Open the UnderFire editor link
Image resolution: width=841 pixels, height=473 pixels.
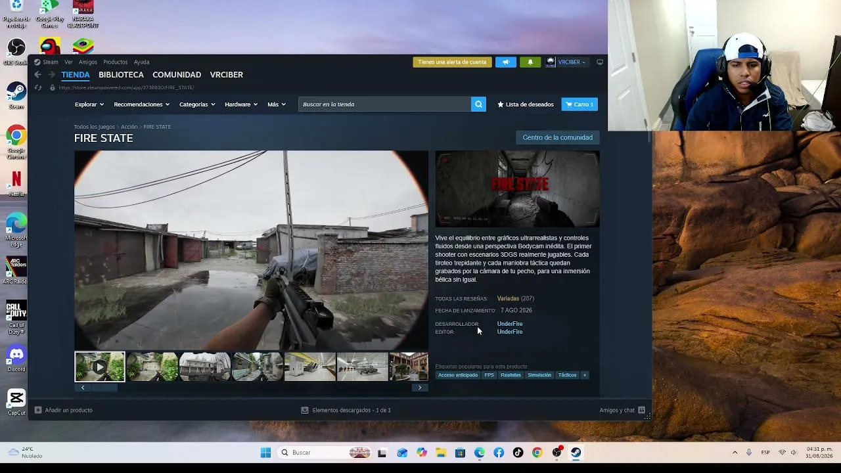[x=510, y=332]
